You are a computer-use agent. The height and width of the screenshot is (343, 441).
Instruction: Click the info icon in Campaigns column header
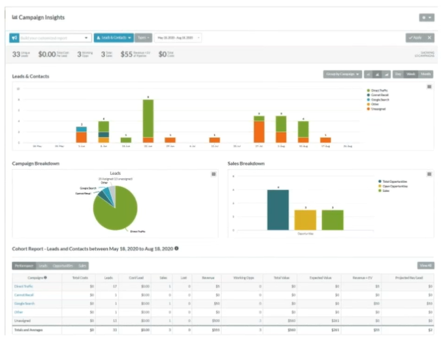(45, 278)
